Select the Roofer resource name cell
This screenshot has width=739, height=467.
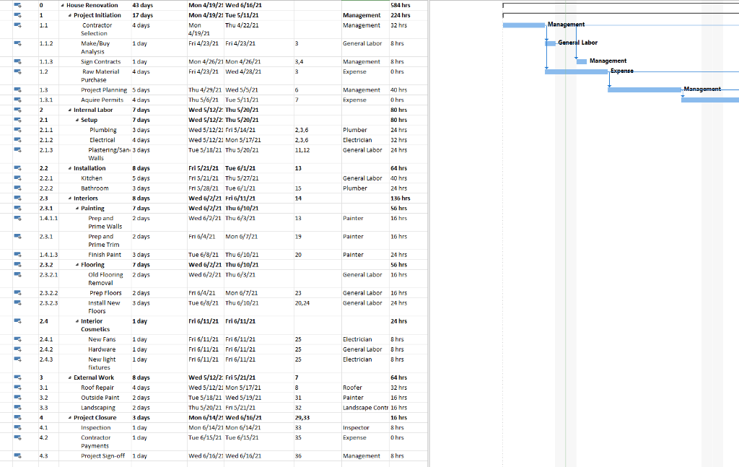click(x=365, y=388)
